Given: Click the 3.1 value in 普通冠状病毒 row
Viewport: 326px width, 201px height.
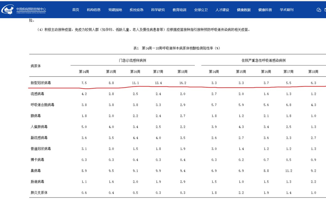Looking at the screenshot, I should coord(84,149).
